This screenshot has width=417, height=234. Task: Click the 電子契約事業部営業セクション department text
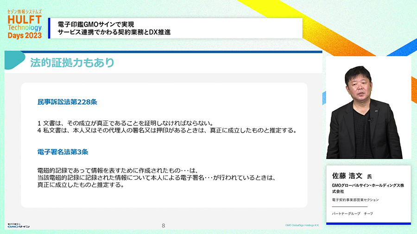coord(355,200)
